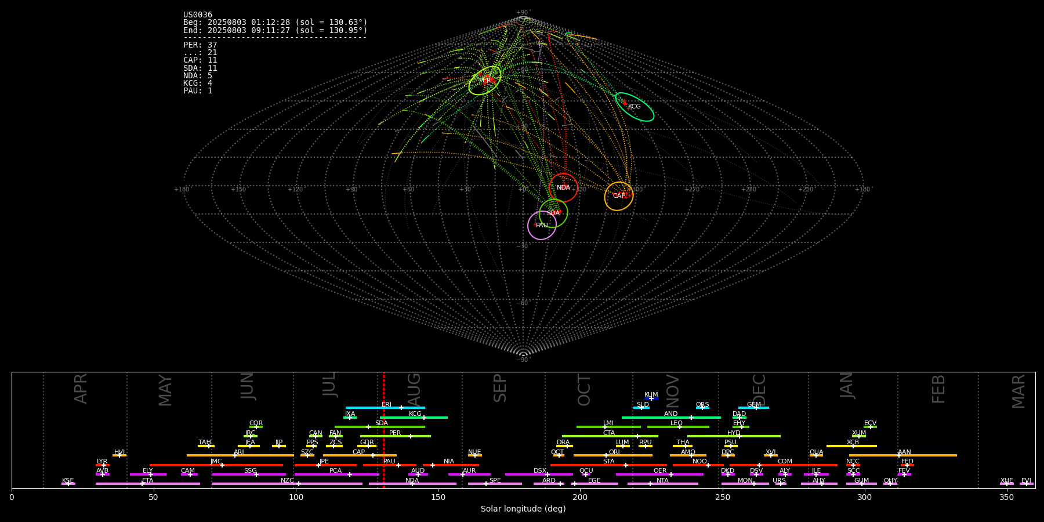Click the AUG month label

414,389
